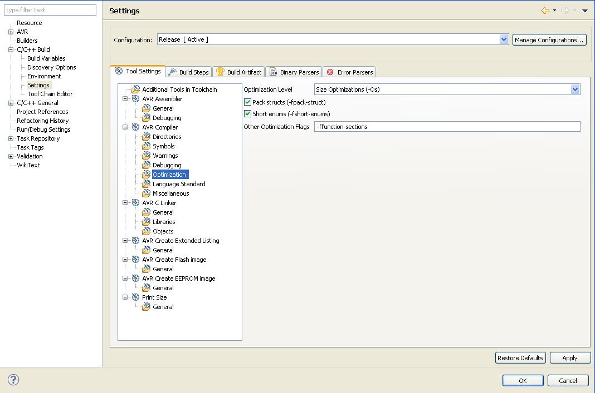This screenshot has width=595, height=393.
Task: Collapse the AVR Compiler tree node
Action: click(125, 127)
